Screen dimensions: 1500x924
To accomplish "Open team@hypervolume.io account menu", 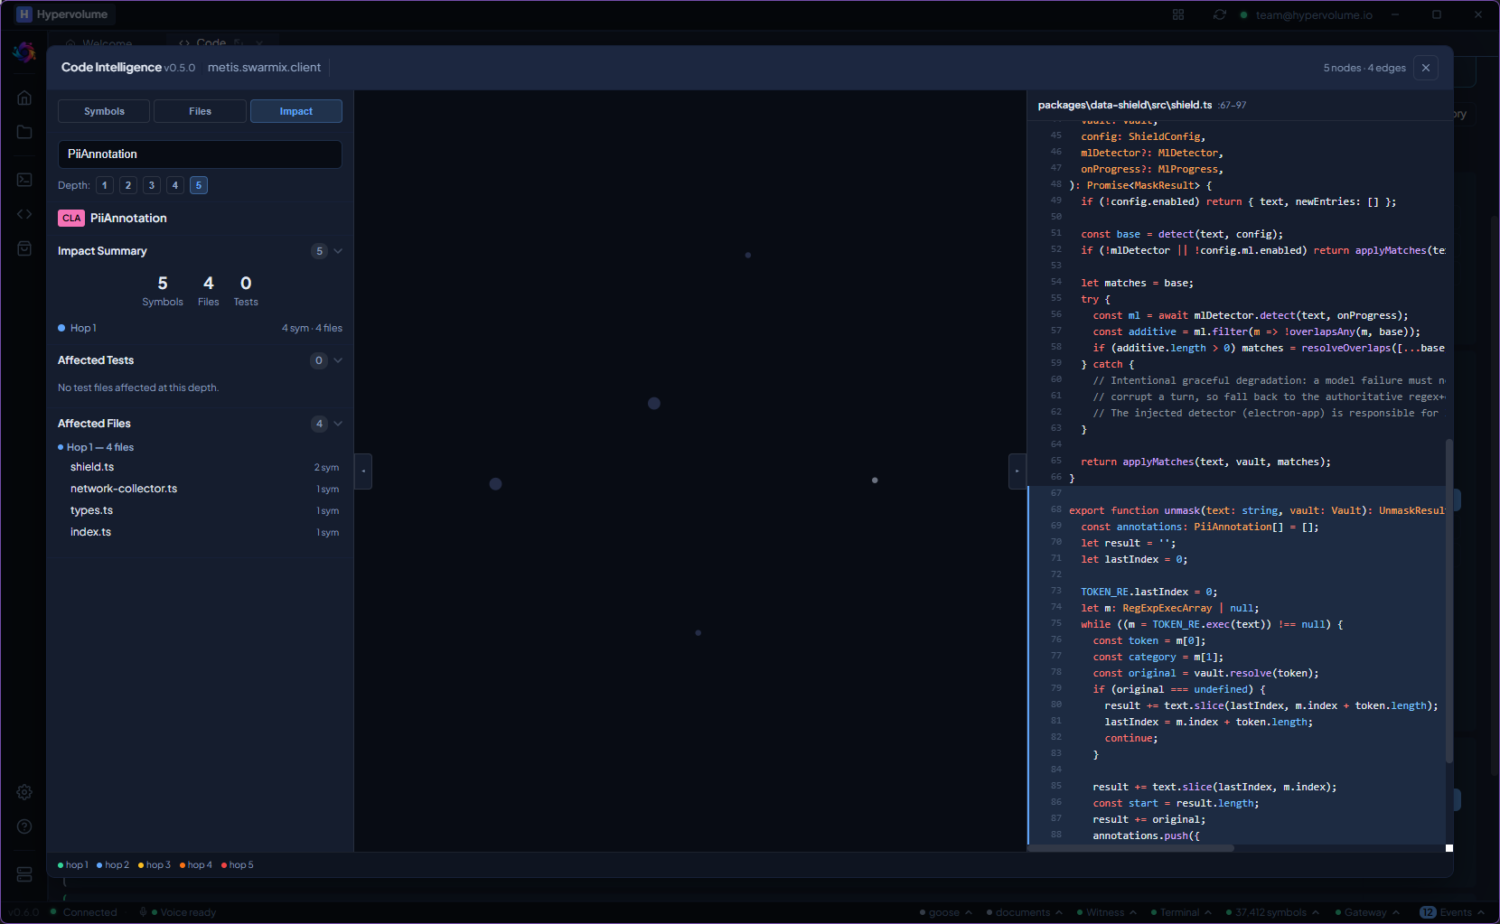I will coord(1307,14).
